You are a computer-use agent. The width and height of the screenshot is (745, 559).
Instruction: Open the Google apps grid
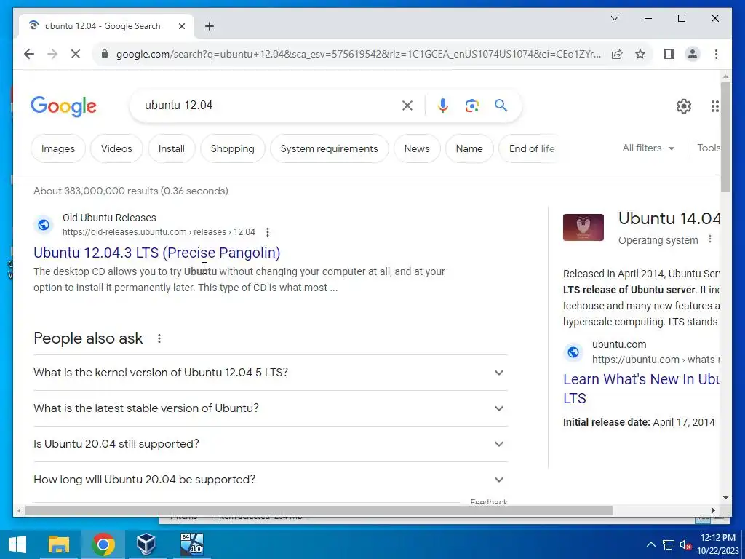click(714, 106)
